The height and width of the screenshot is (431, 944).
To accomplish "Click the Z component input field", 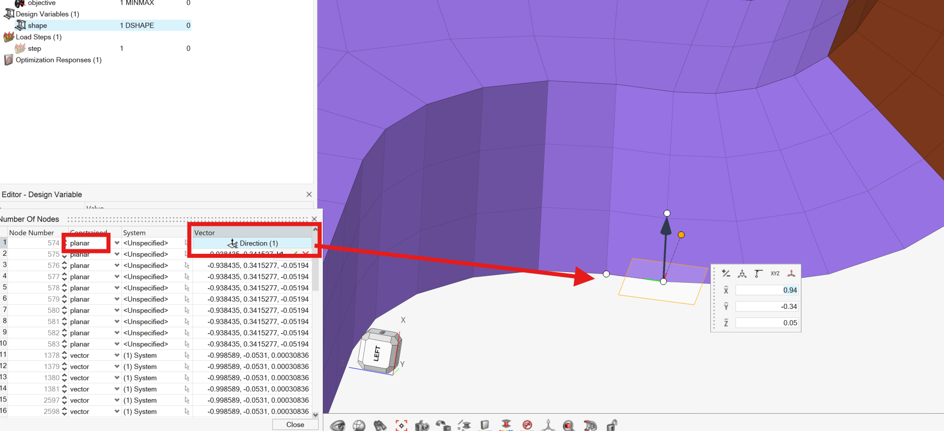I will pos(767,323).
